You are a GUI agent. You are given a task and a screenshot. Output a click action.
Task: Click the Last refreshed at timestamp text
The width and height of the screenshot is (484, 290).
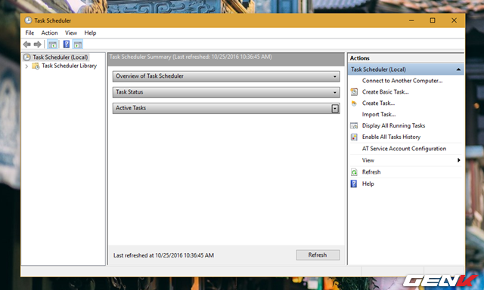163,255
